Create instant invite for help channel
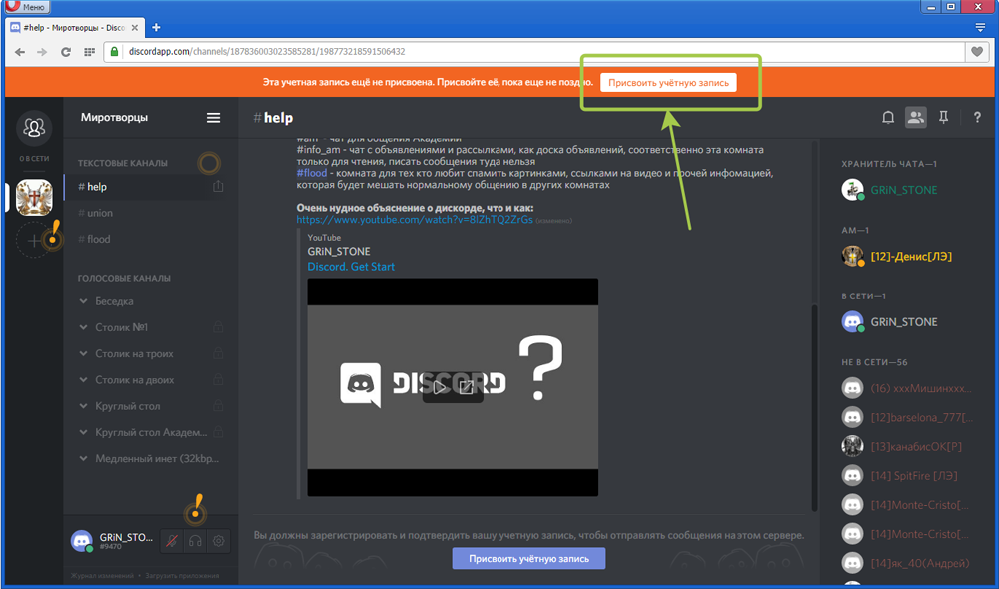 [x=218, y=186]
